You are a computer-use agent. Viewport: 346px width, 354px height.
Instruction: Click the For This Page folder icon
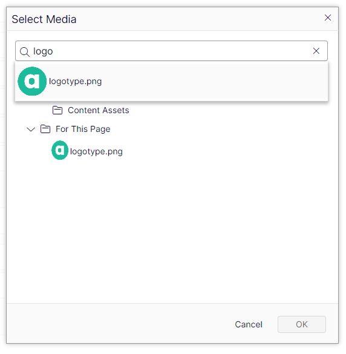pos(45,129)
